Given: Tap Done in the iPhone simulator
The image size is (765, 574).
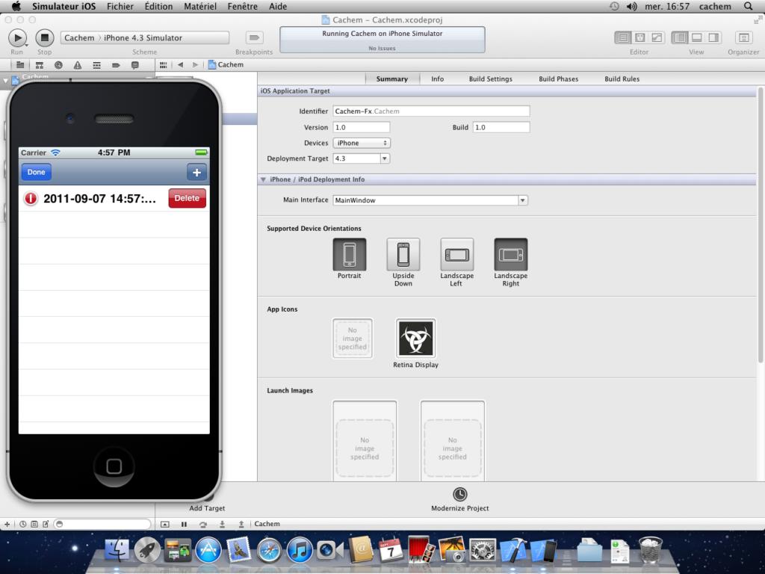Looking at the screenshot, I should pos(36,172).
